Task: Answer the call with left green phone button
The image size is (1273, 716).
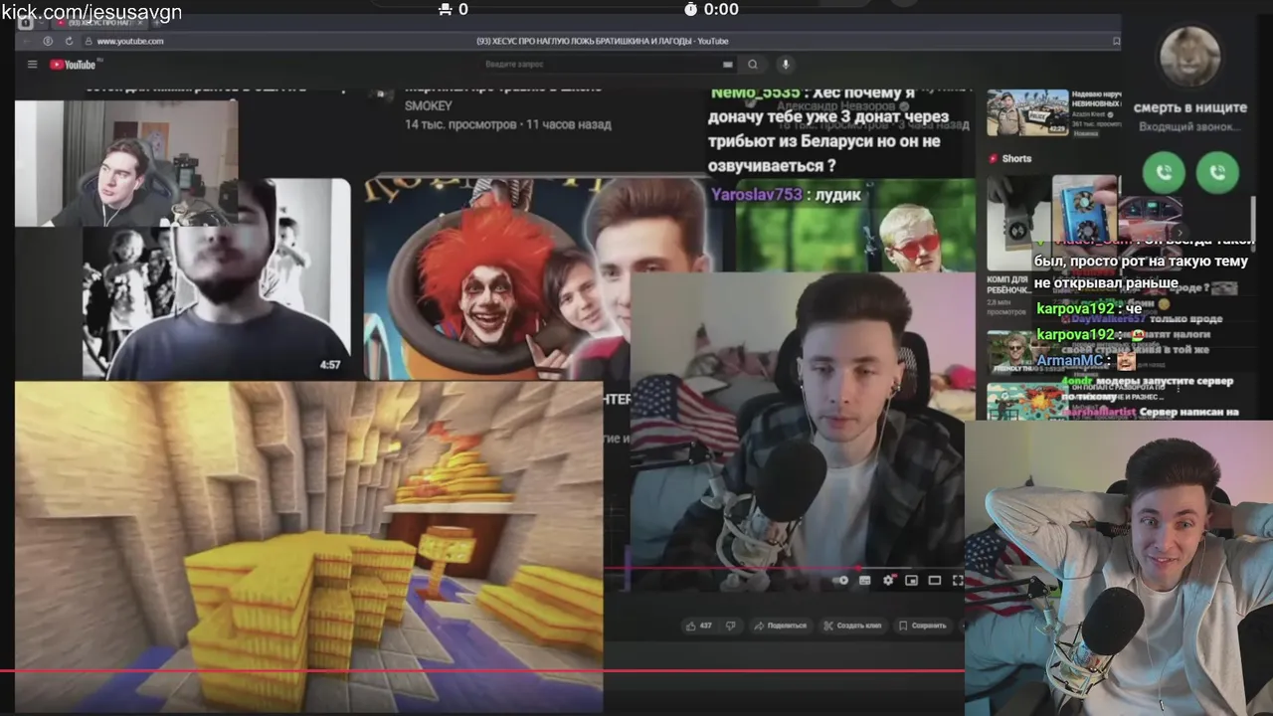Action: 1164,172
